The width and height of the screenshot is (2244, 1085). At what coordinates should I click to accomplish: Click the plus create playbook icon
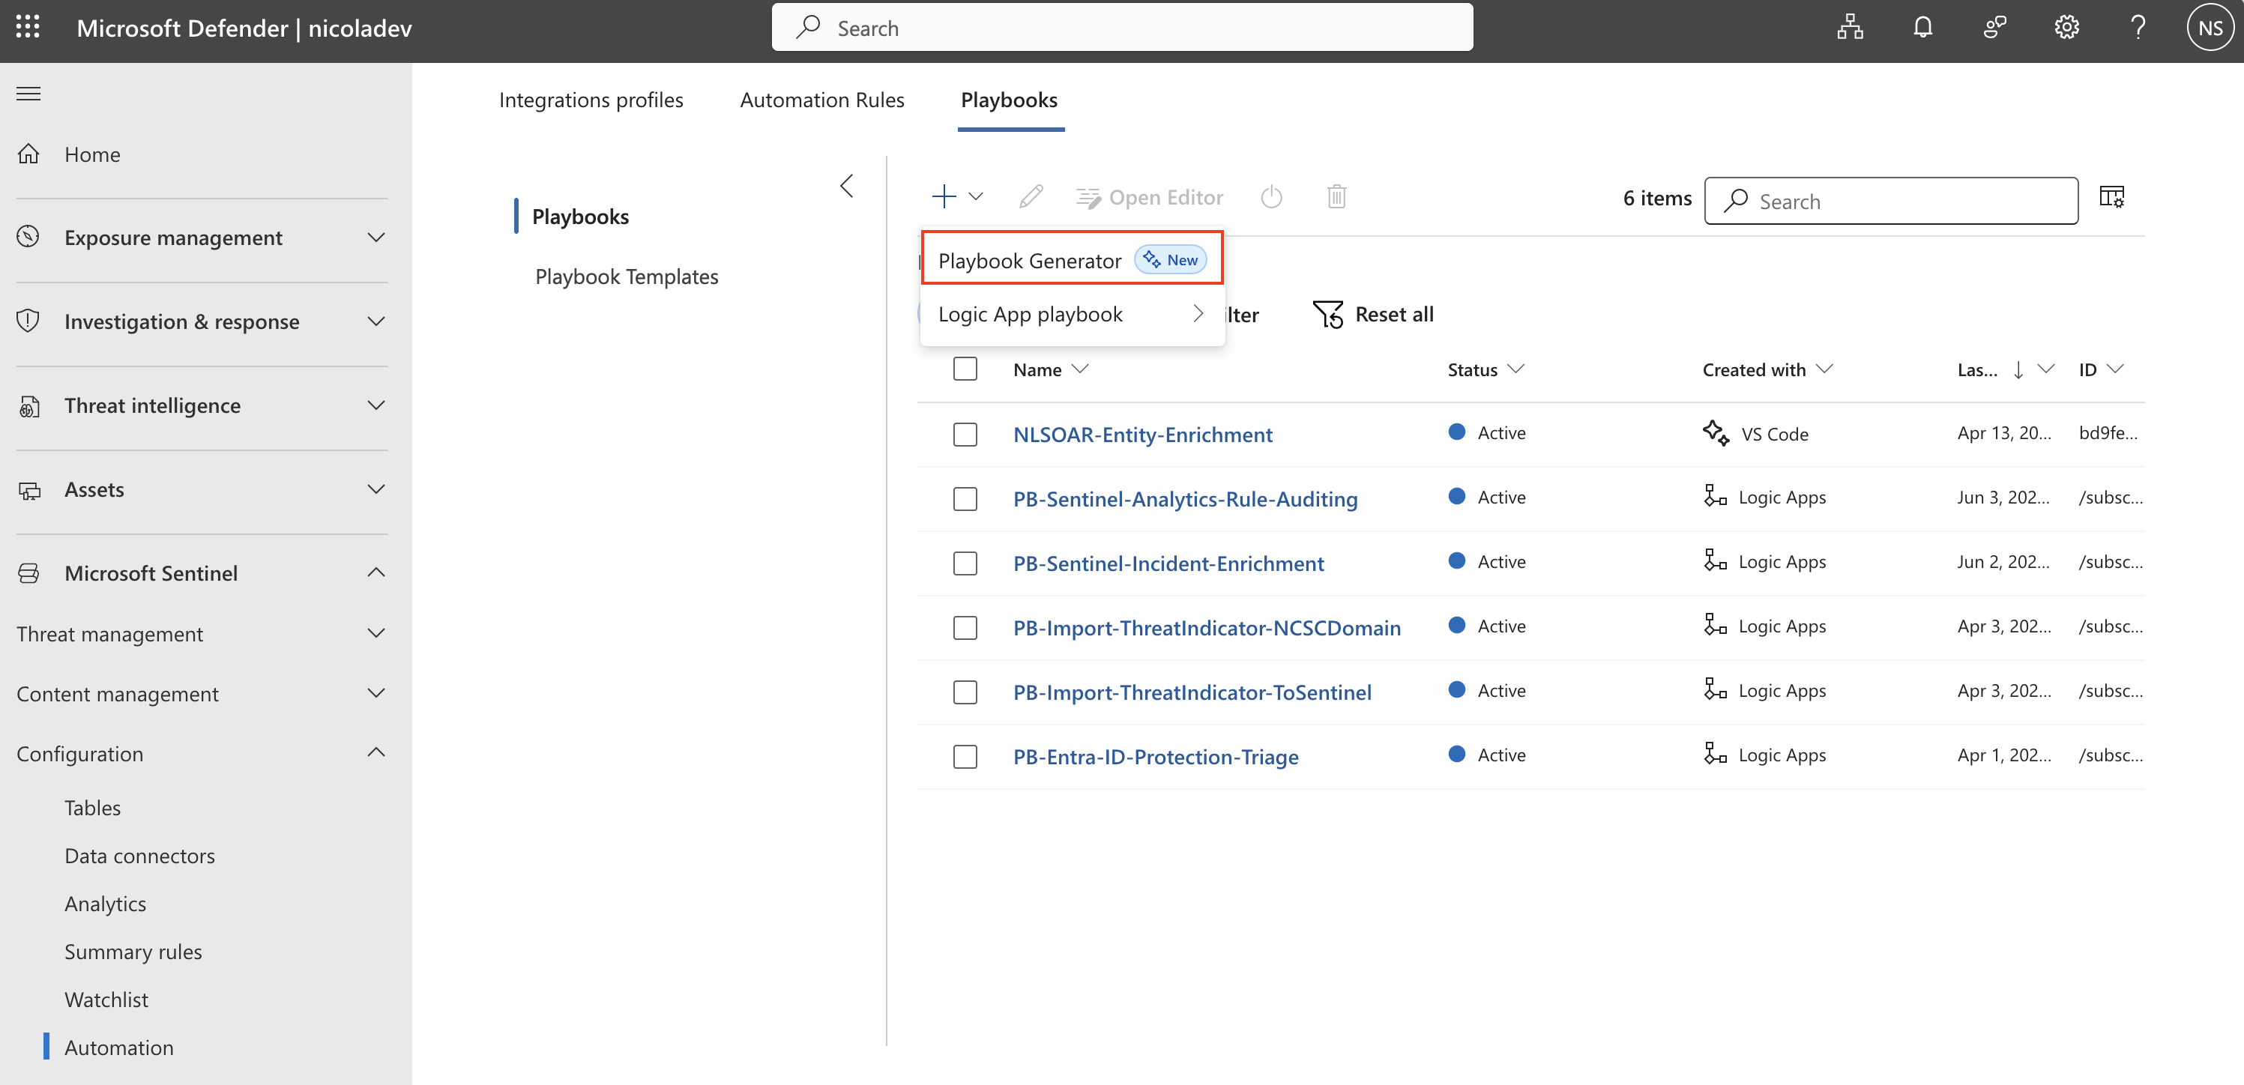pyautogui.click(x=944, y=197)
